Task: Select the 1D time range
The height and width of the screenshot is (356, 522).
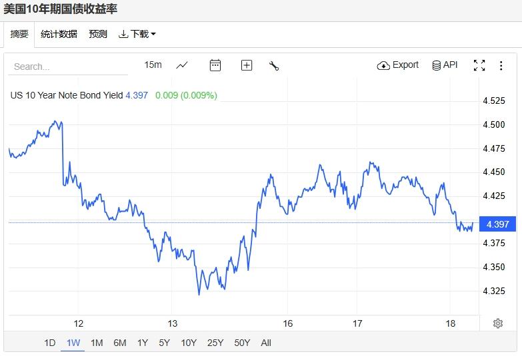Action: [x=49, y=343]
